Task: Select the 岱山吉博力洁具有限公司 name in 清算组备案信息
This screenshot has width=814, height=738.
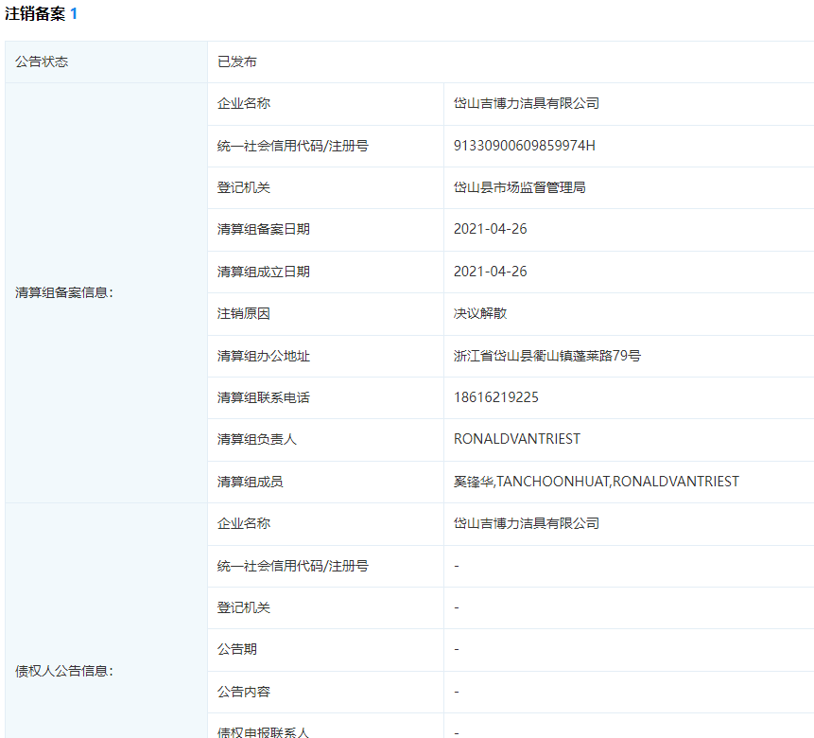Action: point(527,103)
